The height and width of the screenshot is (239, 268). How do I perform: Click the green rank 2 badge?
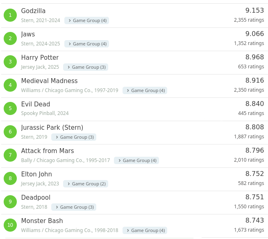tap(10, 39)
